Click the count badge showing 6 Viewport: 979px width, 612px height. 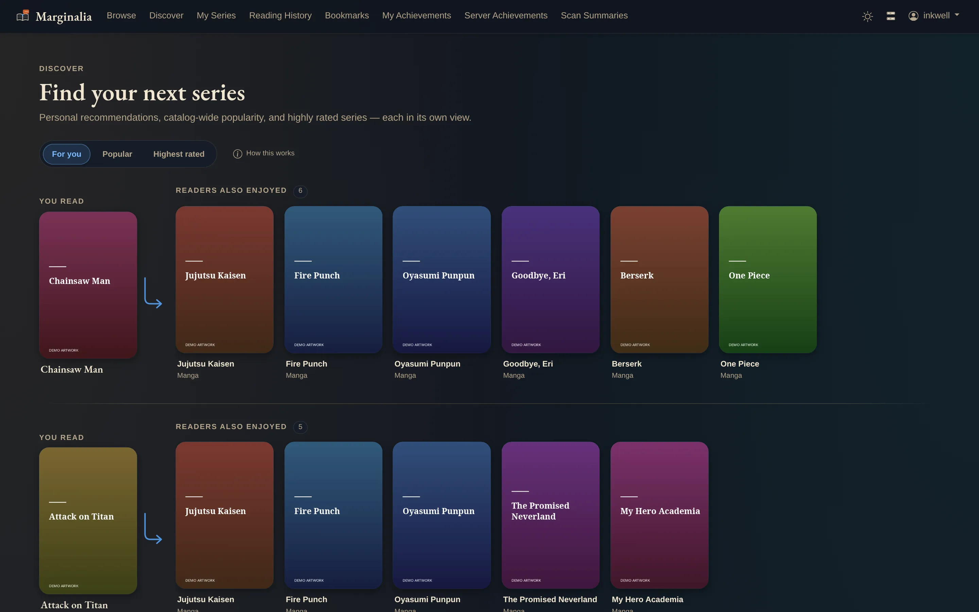300,191
